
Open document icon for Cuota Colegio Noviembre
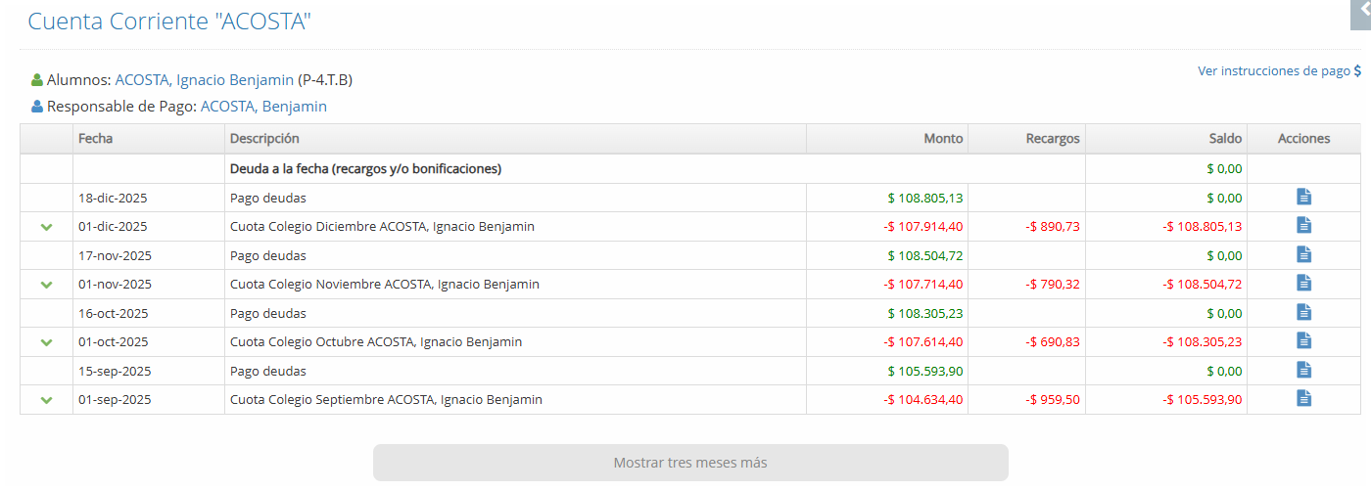point(1303,283)
